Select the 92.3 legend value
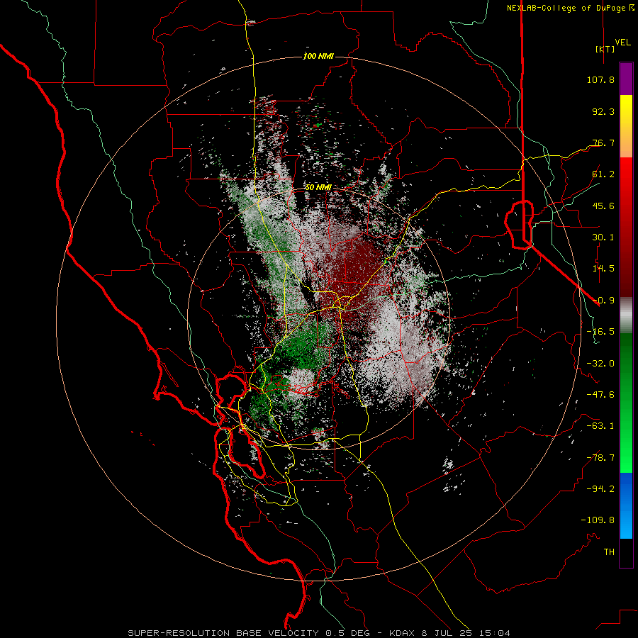638x638 pixels. pyautogui.click(x=603, y=111)
